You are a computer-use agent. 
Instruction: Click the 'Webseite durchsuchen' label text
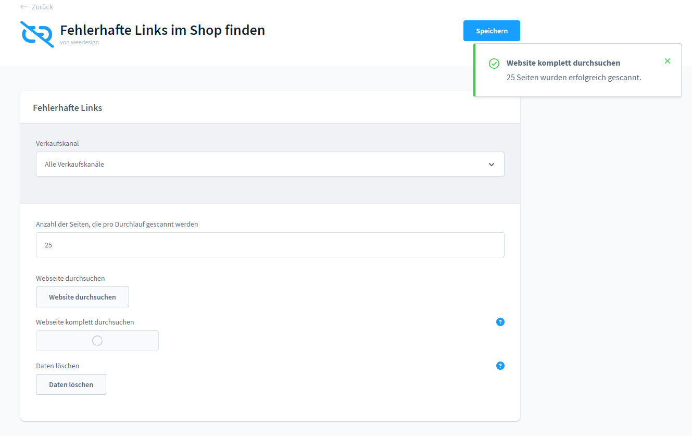tap(70, 279)
